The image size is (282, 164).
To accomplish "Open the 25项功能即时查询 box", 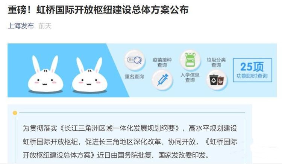I will click(x=253, y=70).
